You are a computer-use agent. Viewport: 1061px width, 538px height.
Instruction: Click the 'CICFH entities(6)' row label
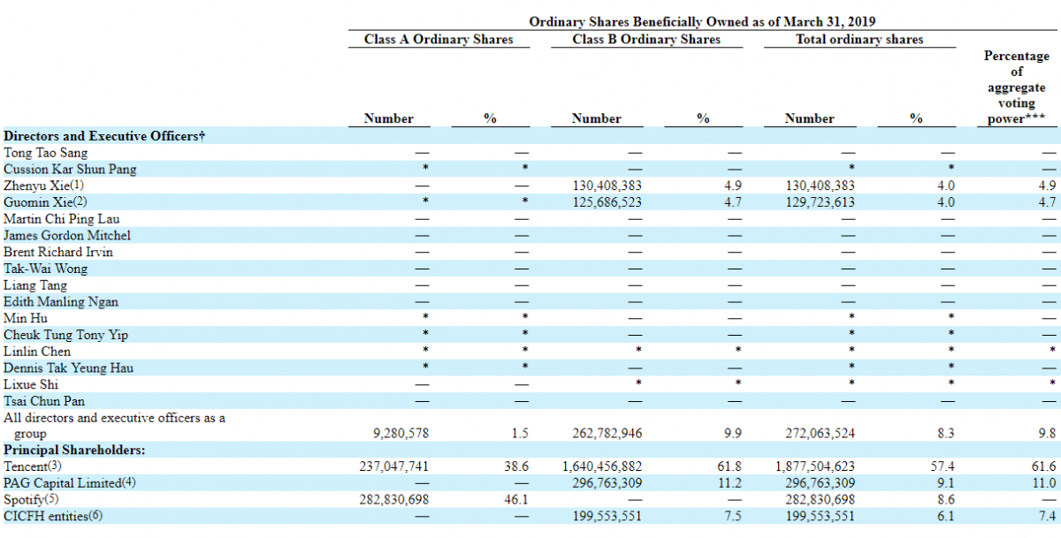pyautogui.click(x=53, y=516)
